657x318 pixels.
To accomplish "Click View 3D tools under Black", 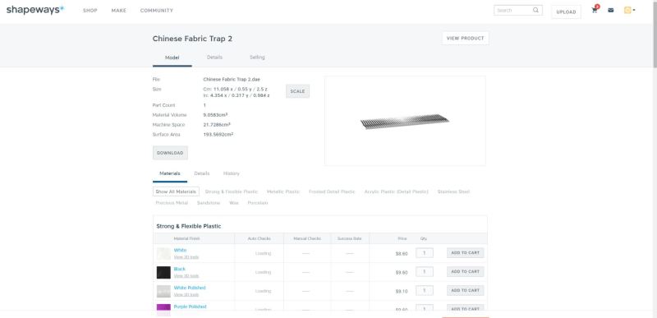I will pos(186,276).
